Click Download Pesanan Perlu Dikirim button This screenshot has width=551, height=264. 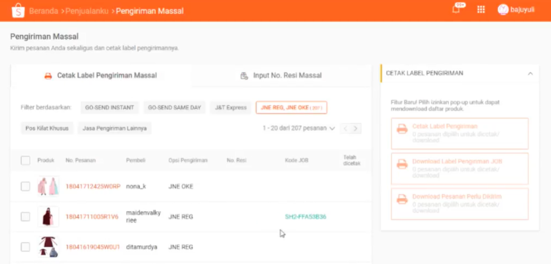pos(459,204)
